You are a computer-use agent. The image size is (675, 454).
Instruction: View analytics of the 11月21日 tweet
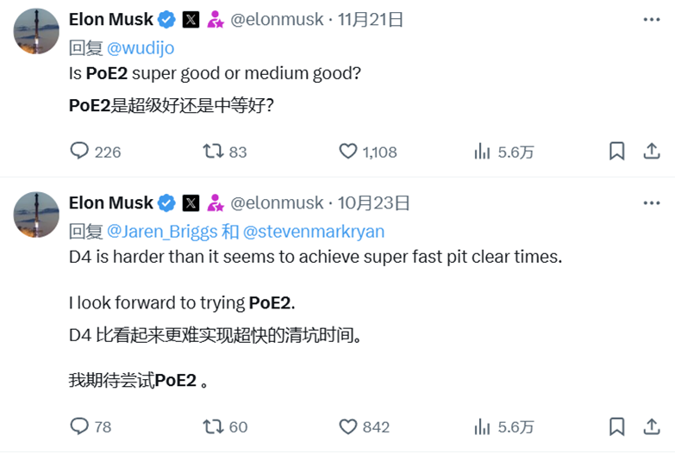click(x=483, y=152)
